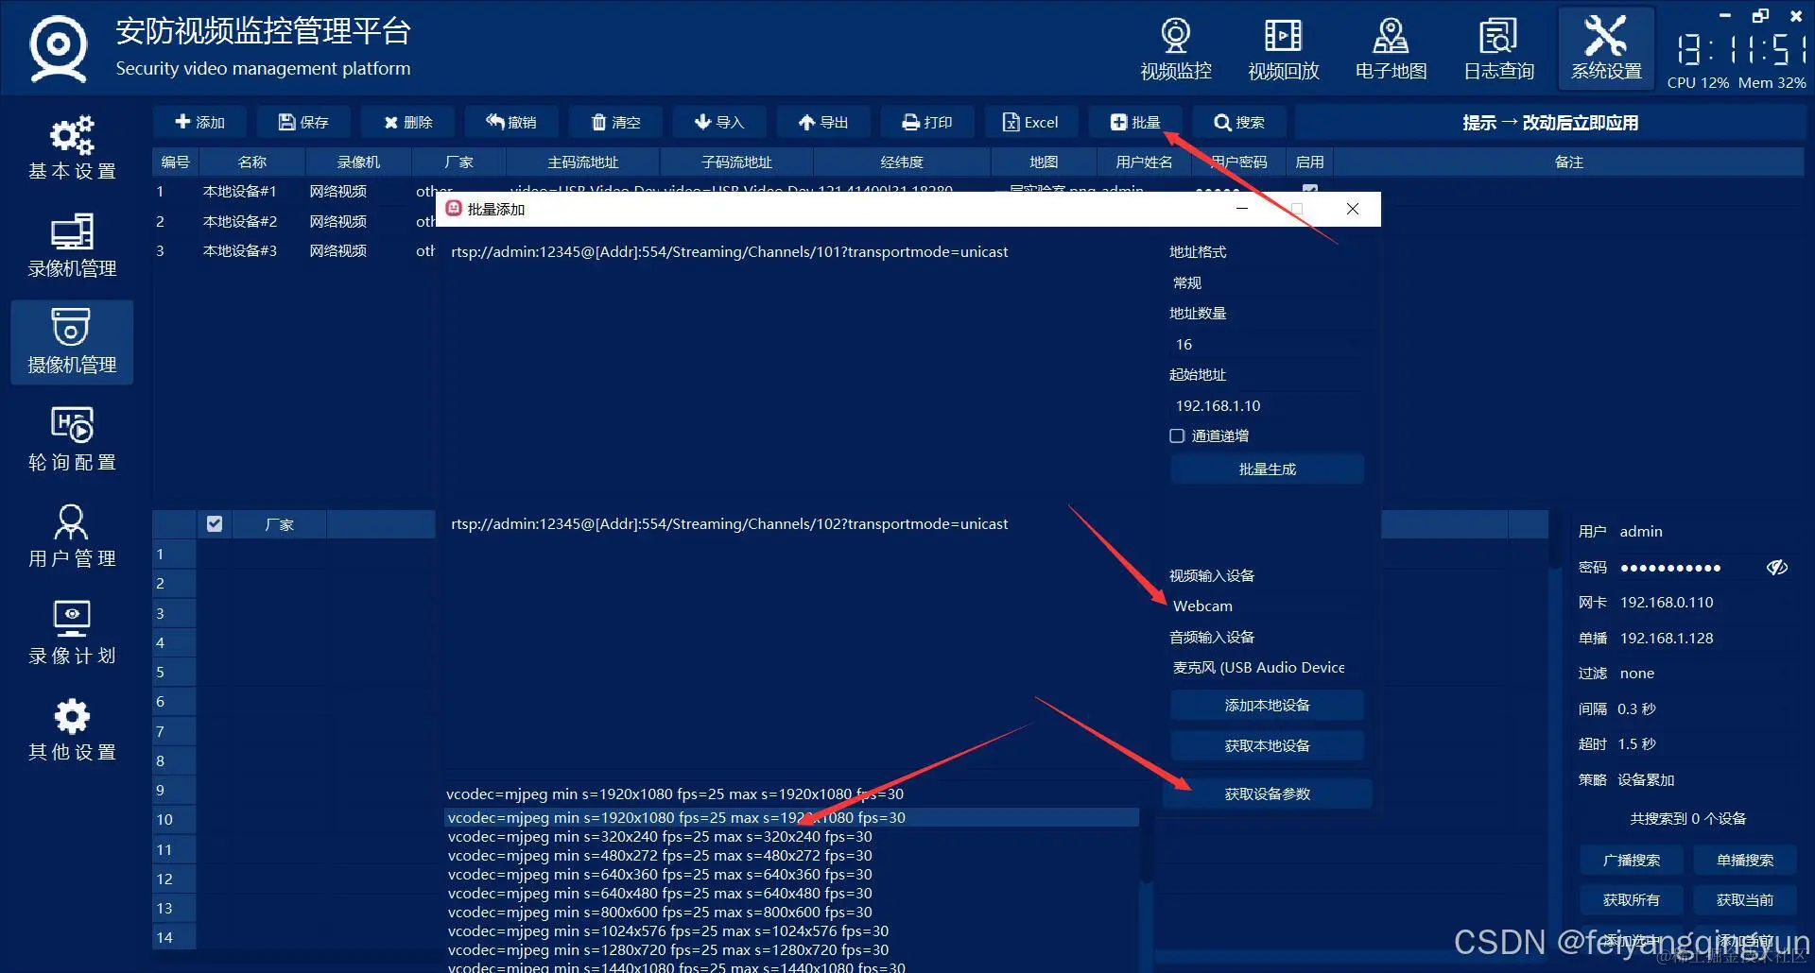The image size is (1815, 973).
Task: Open the 视频输入设备 dropdown showing Webcam
Action: pos(1267,606)
